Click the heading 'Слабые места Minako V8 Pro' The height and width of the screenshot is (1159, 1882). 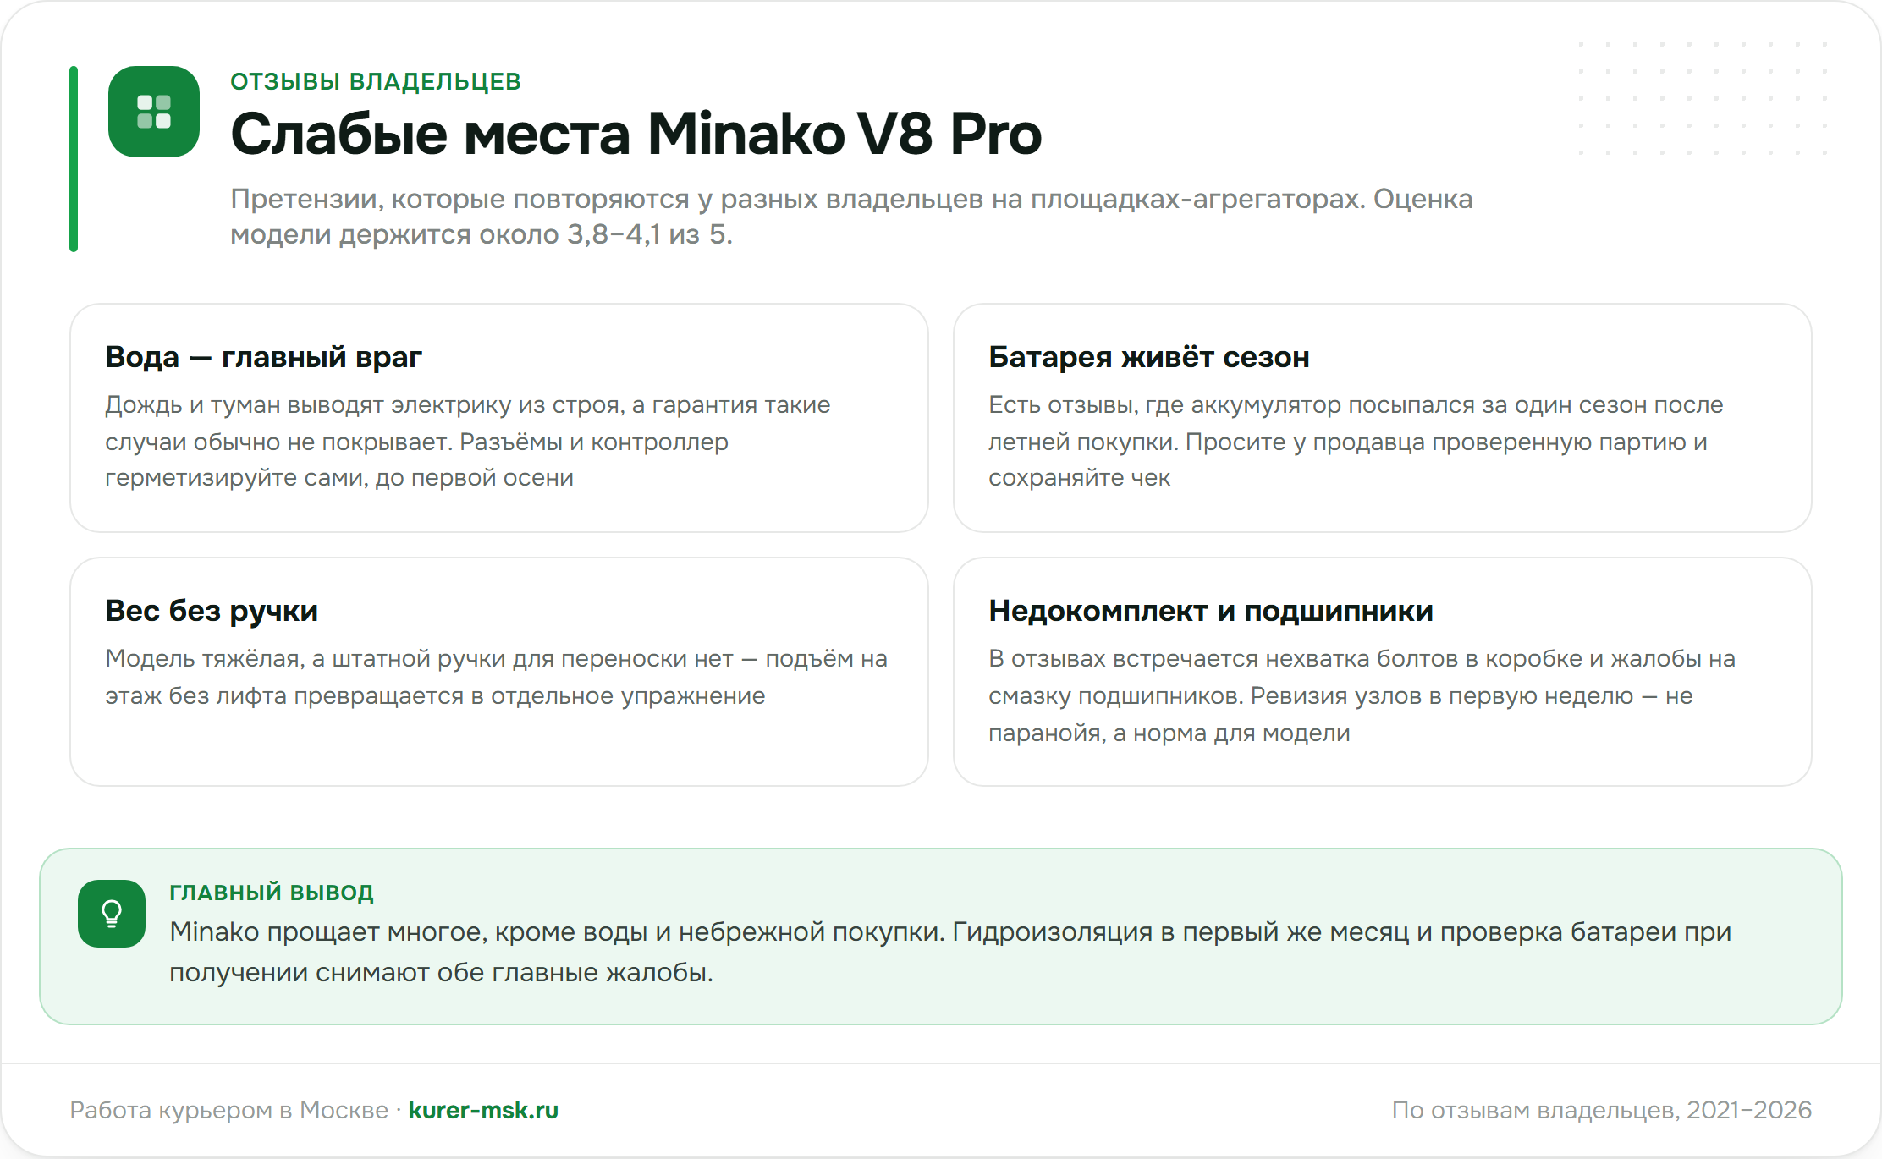tap(636, 135)
